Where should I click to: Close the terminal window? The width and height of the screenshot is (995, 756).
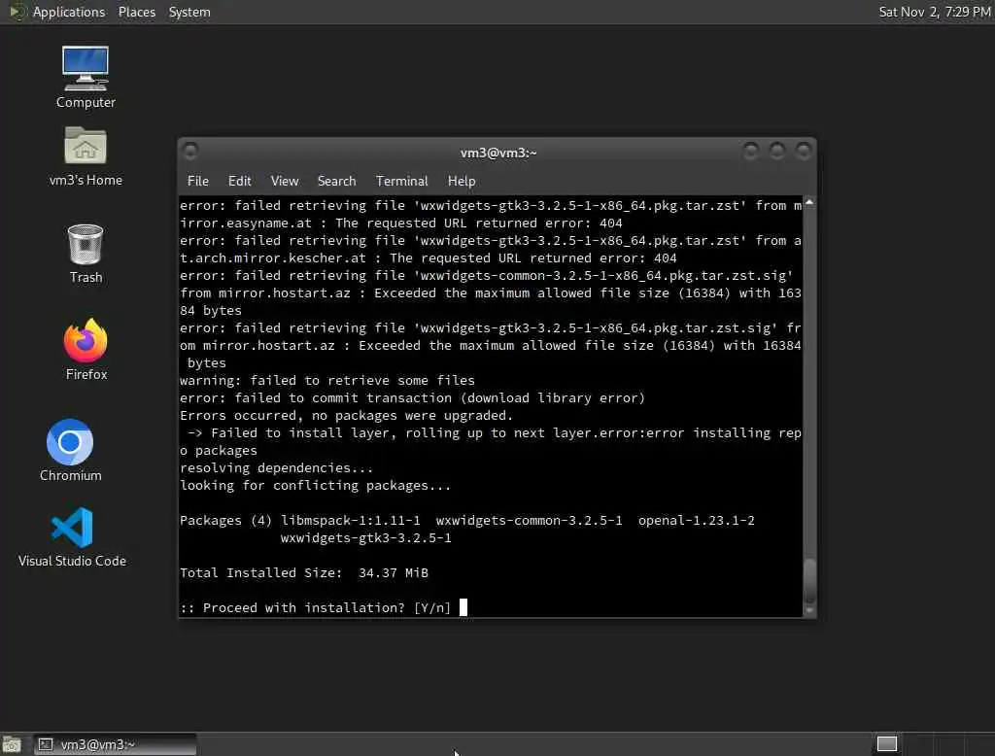coord(804,151)
